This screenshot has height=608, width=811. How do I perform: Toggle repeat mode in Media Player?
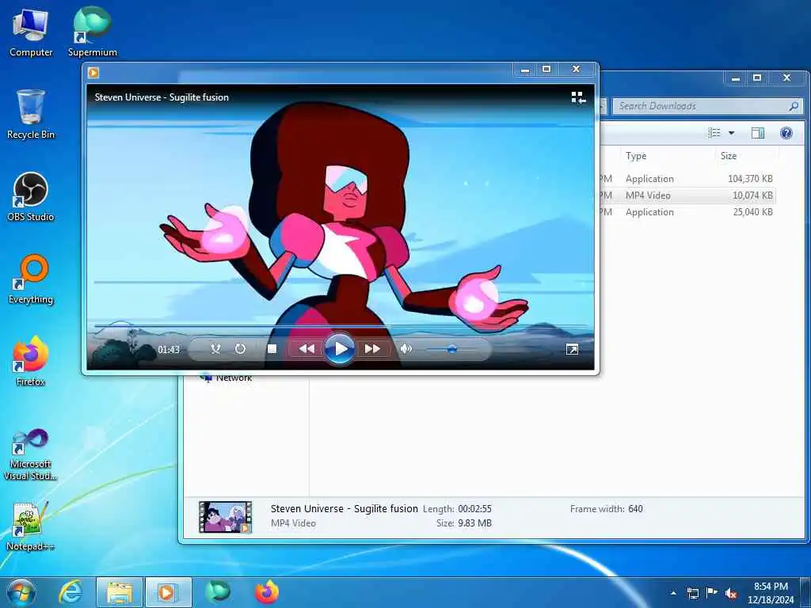point(240,349)
